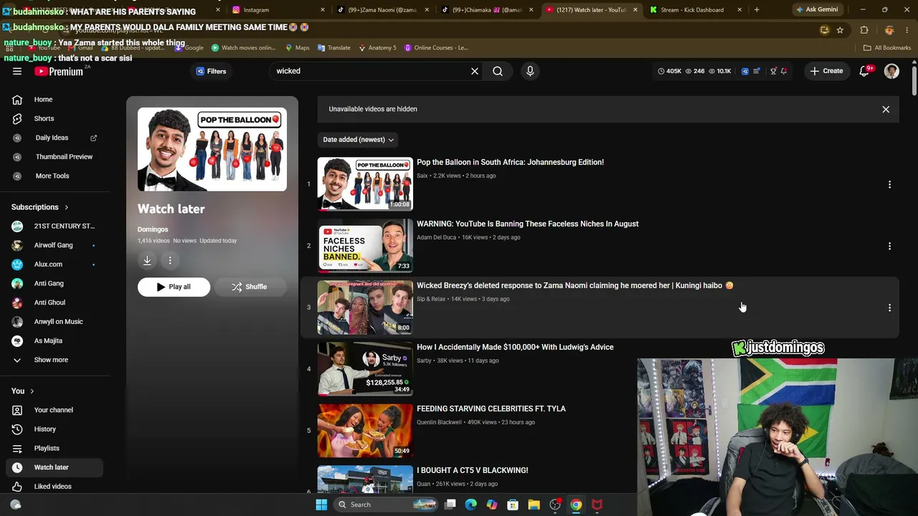Open Feeding Starving Celebrities video thumbnail
This screenshot has width=918, height=516.
(x=365, y=431)
